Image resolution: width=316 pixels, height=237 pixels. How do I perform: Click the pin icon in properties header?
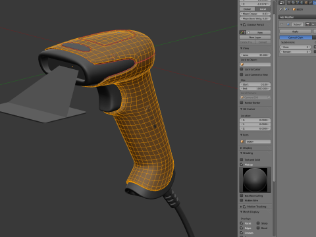coord(280,9)
